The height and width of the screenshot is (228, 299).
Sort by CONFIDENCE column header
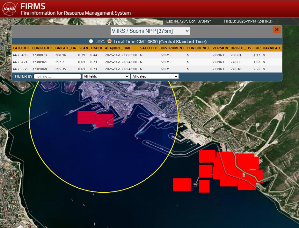point(198,48)
